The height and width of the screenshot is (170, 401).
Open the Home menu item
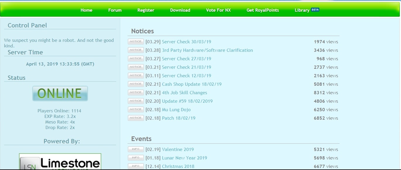click(86, 10)
